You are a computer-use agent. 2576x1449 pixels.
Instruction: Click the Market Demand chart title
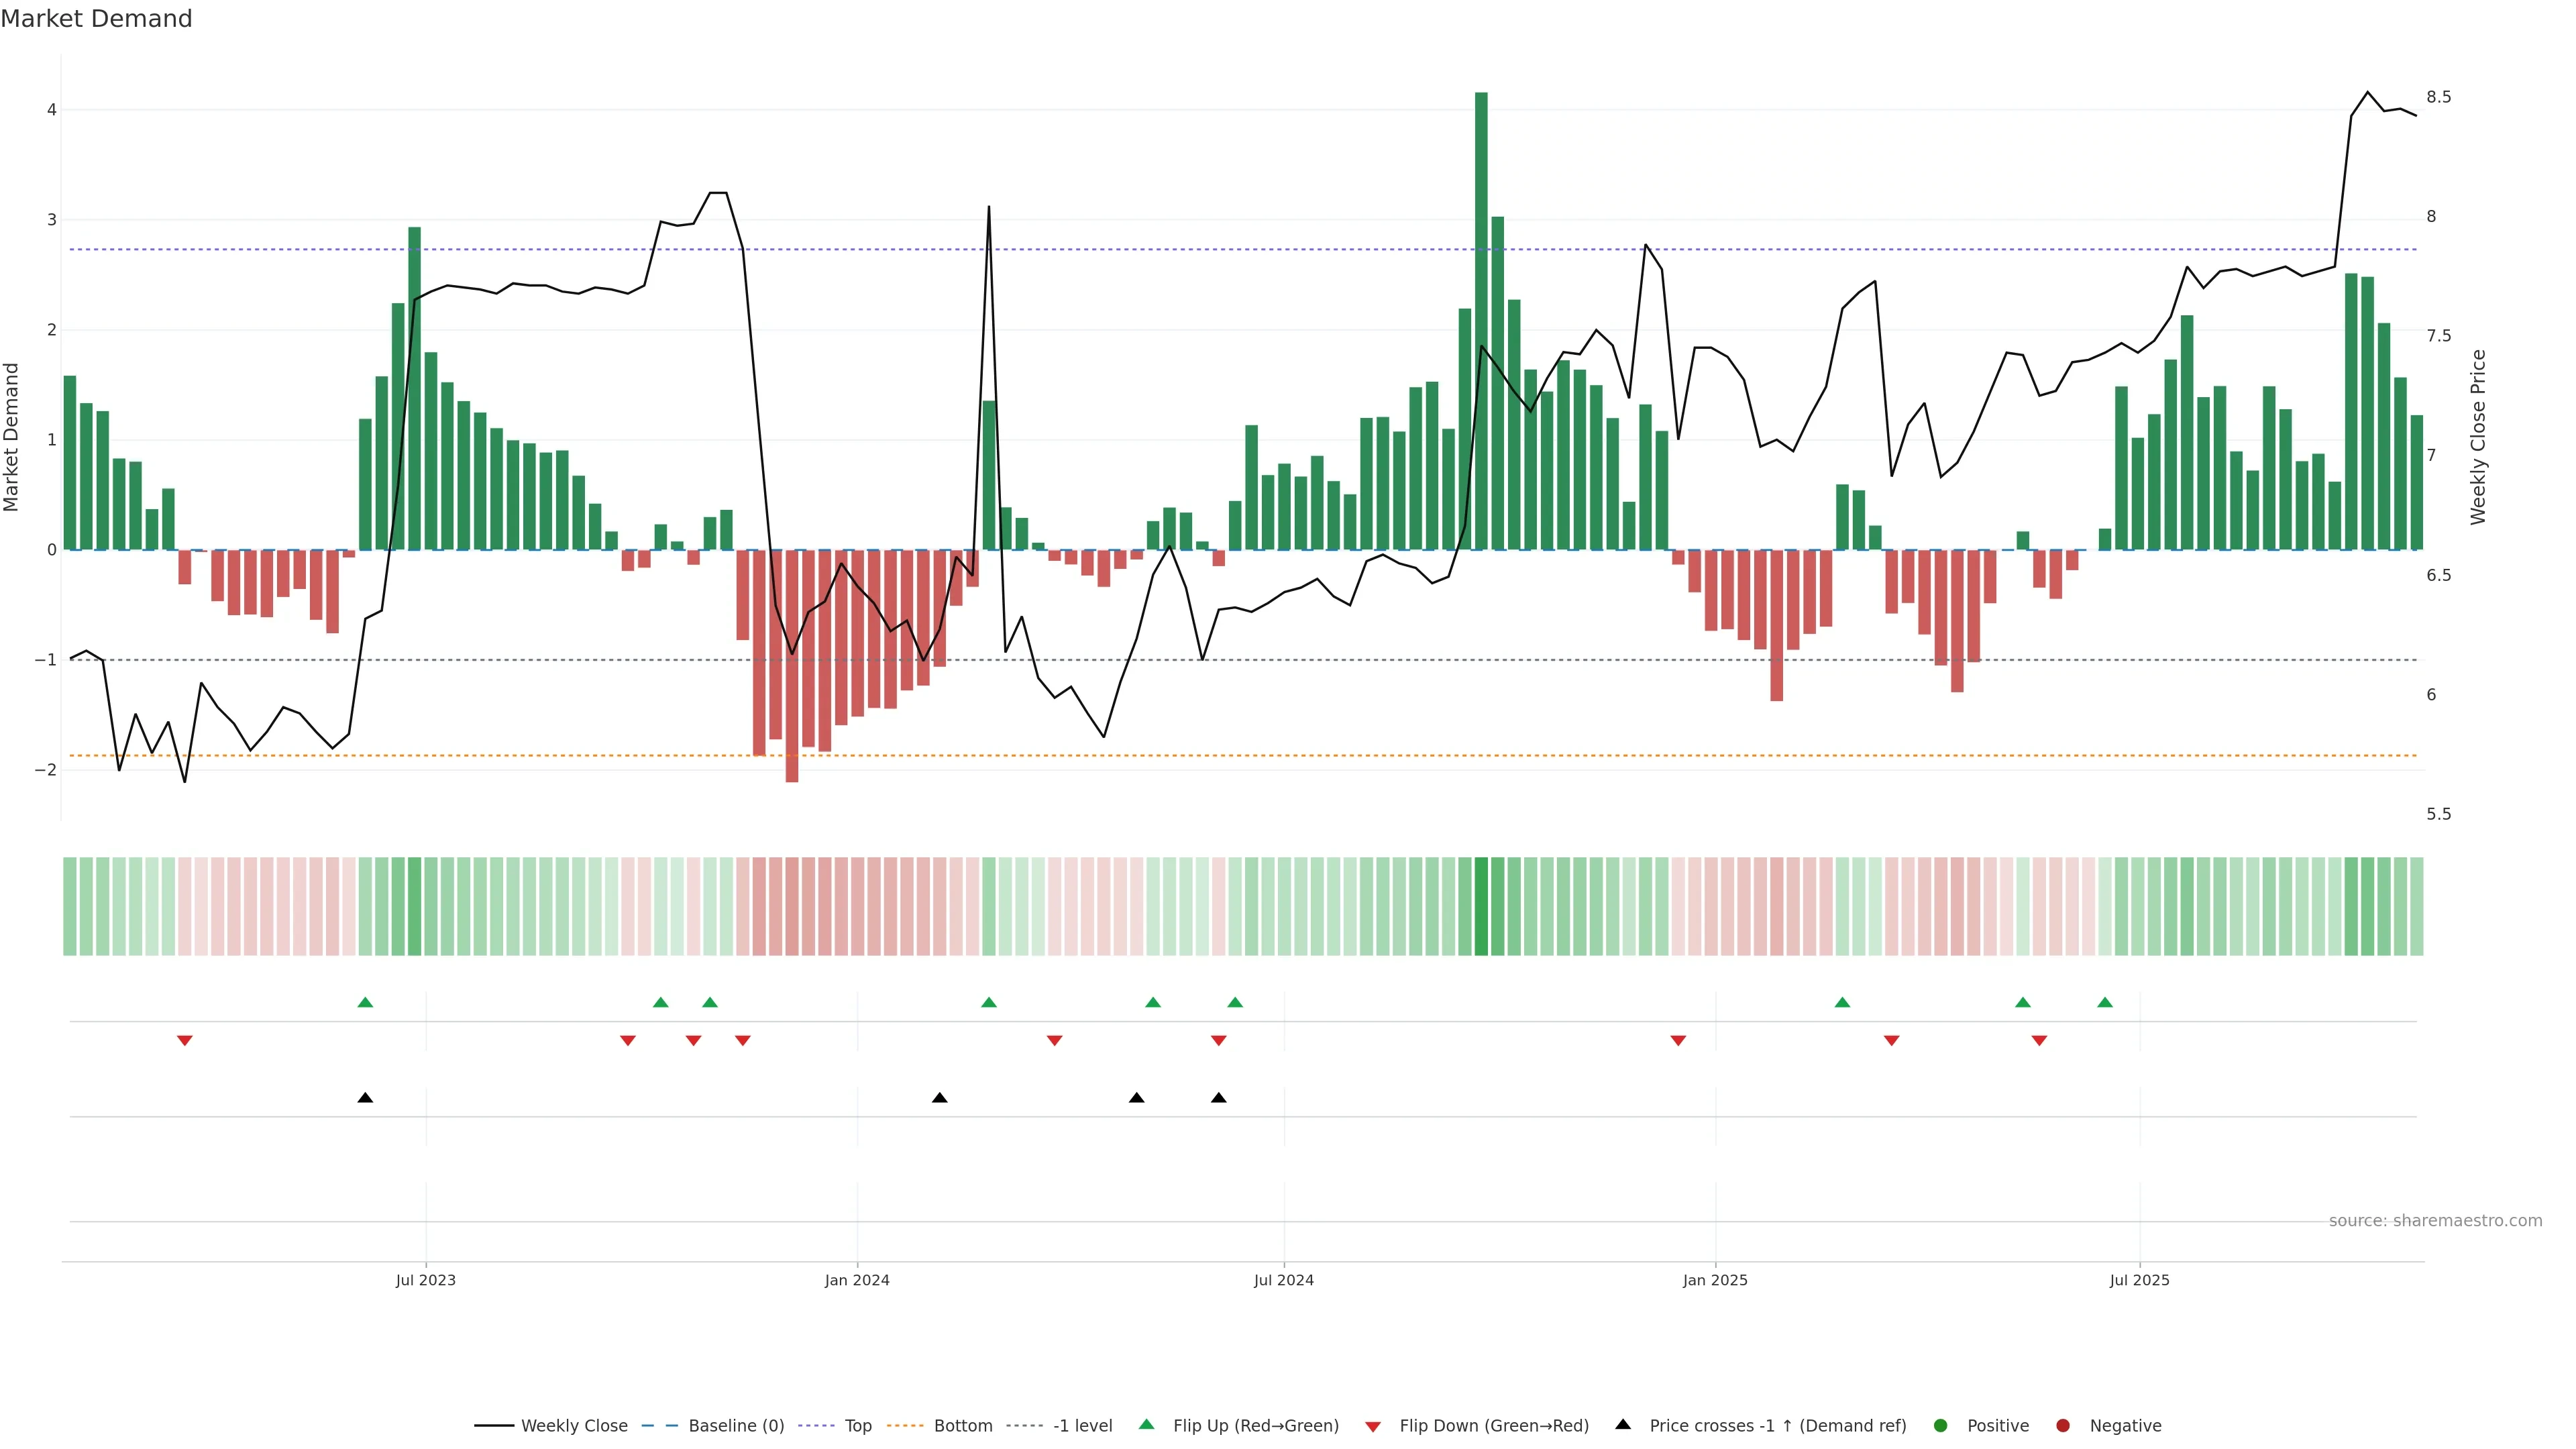[96, 19]
